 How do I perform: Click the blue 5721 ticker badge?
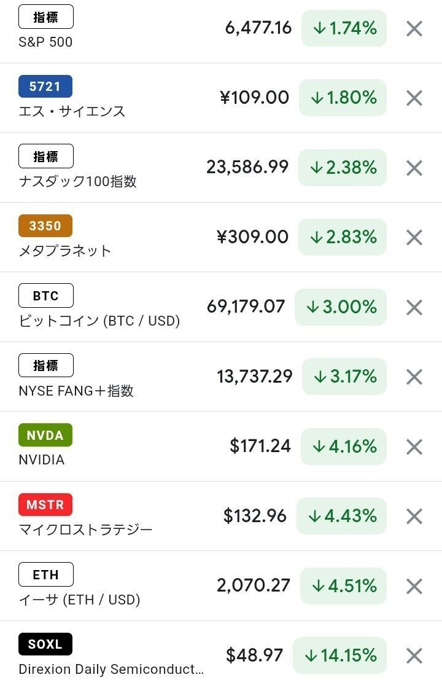pyautogui.click(x=45, y=87)
